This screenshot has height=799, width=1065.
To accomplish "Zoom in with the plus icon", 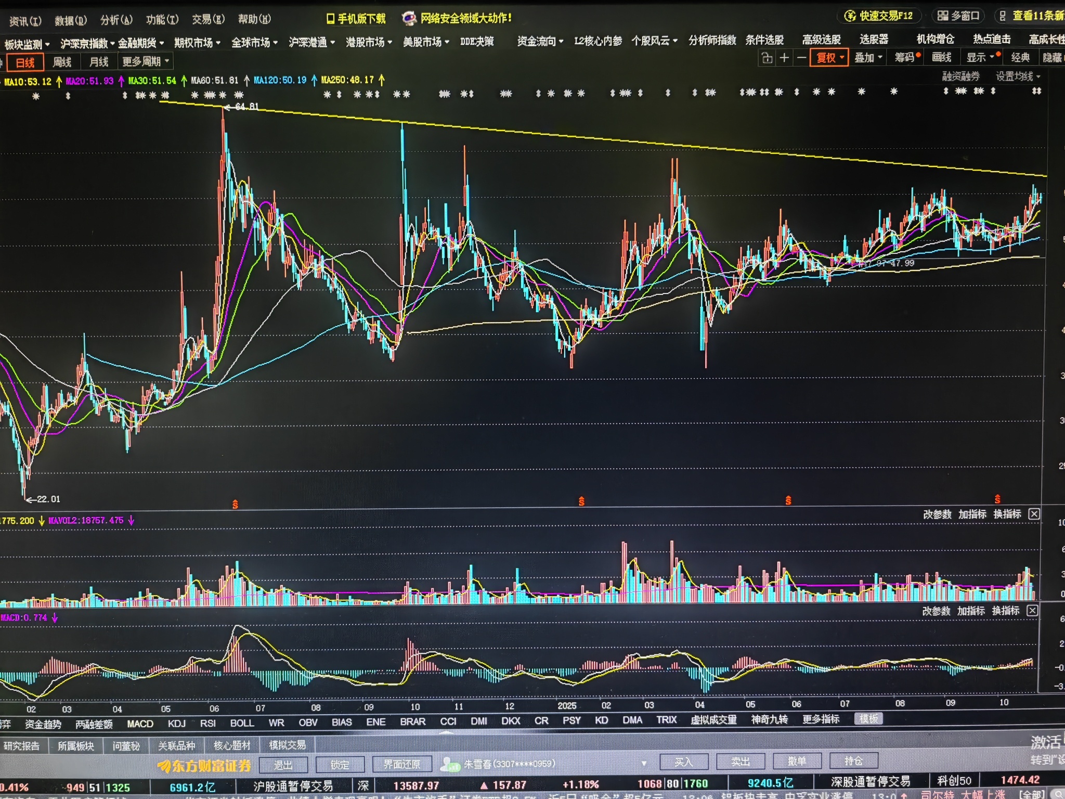I will tap(784, 58).
